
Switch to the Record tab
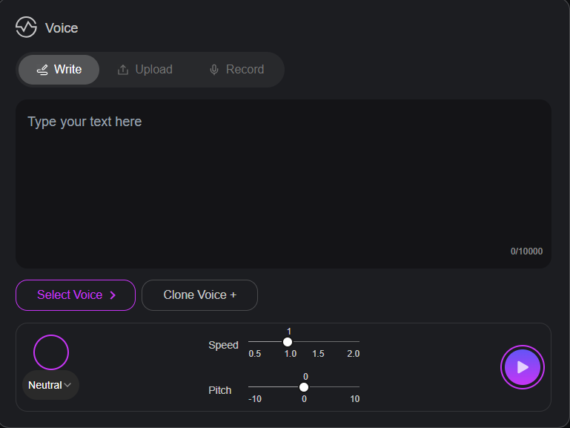coord(237,70)
